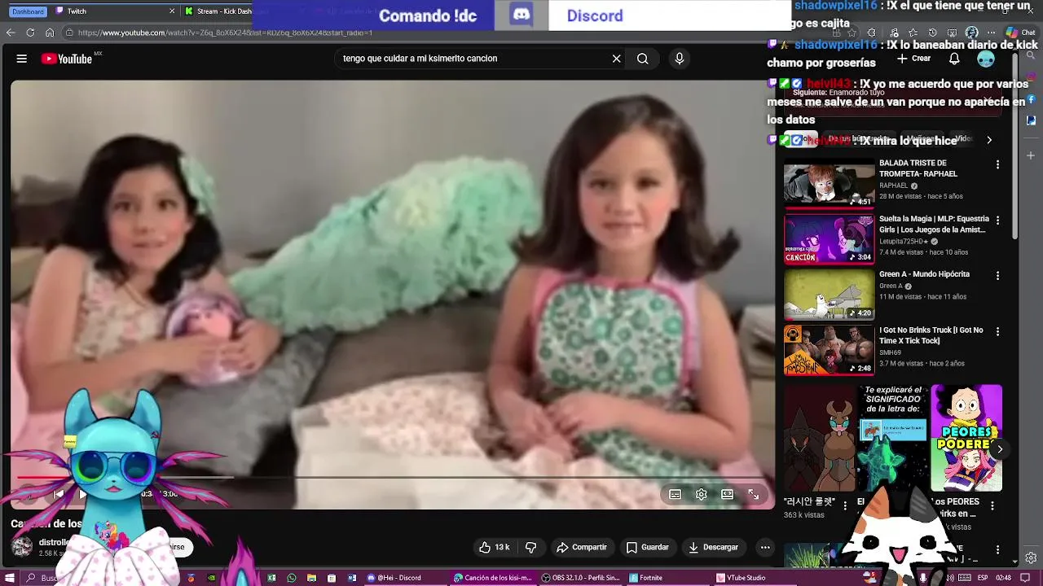Open options menu for Green A video

tap(997, 276)
